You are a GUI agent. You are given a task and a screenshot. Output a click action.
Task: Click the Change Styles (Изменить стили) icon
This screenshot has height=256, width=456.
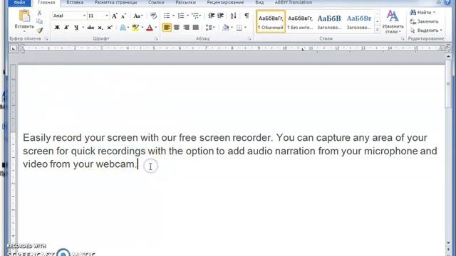pyautogui.click(x=393, y=21)
